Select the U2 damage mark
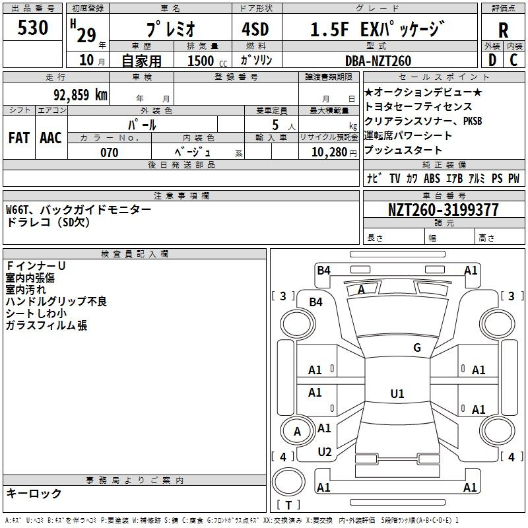Viewport: 528px width, 528px height. (325, 451)
